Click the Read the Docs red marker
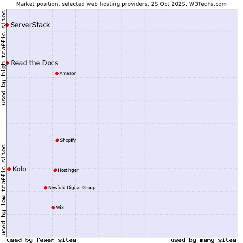This screenshot has width=243, height=243. (x=7, y=63)
